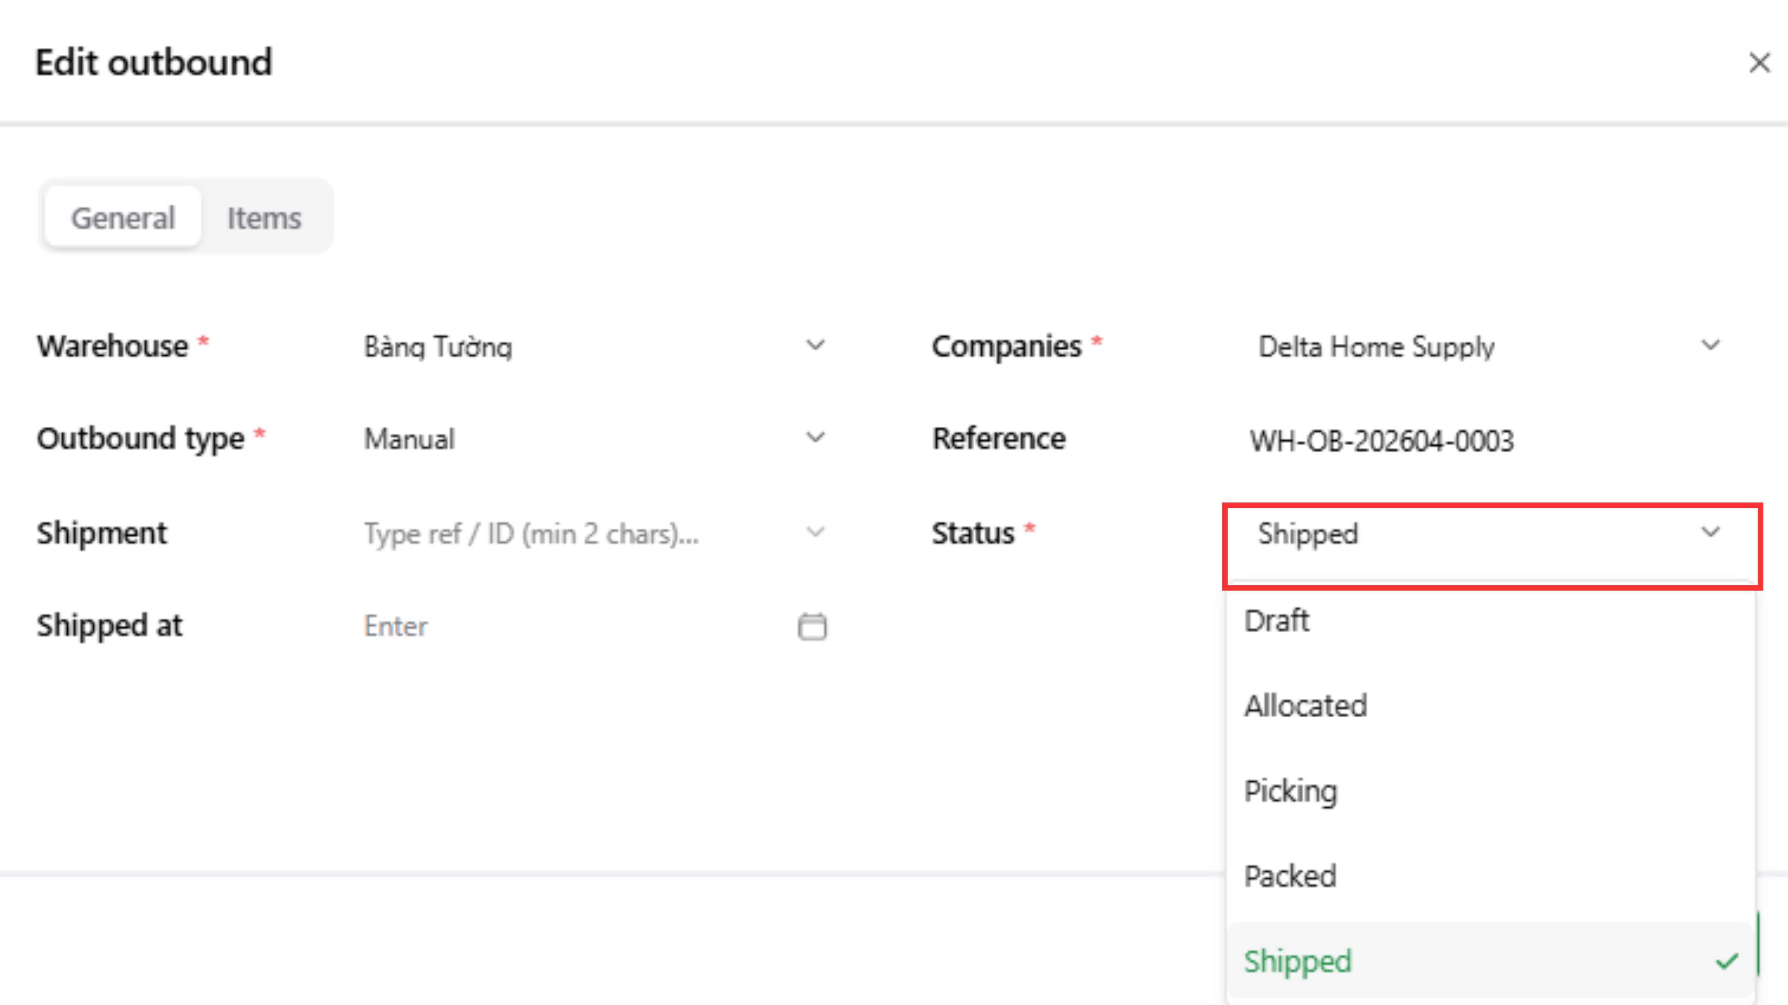This screenshot has width=1788, height=1005.
Task: Click the Reference field WH-OB-202604-0003
Action: [1381, 441]
